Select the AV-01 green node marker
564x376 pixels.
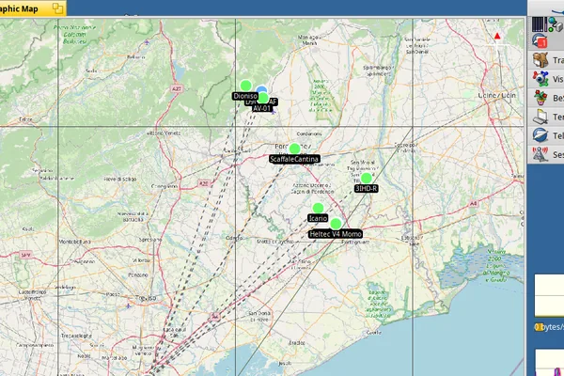(x=263, y=98)
